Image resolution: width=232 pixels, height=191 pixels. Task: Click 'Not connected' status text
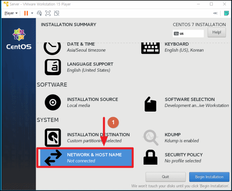coord(81,161)
